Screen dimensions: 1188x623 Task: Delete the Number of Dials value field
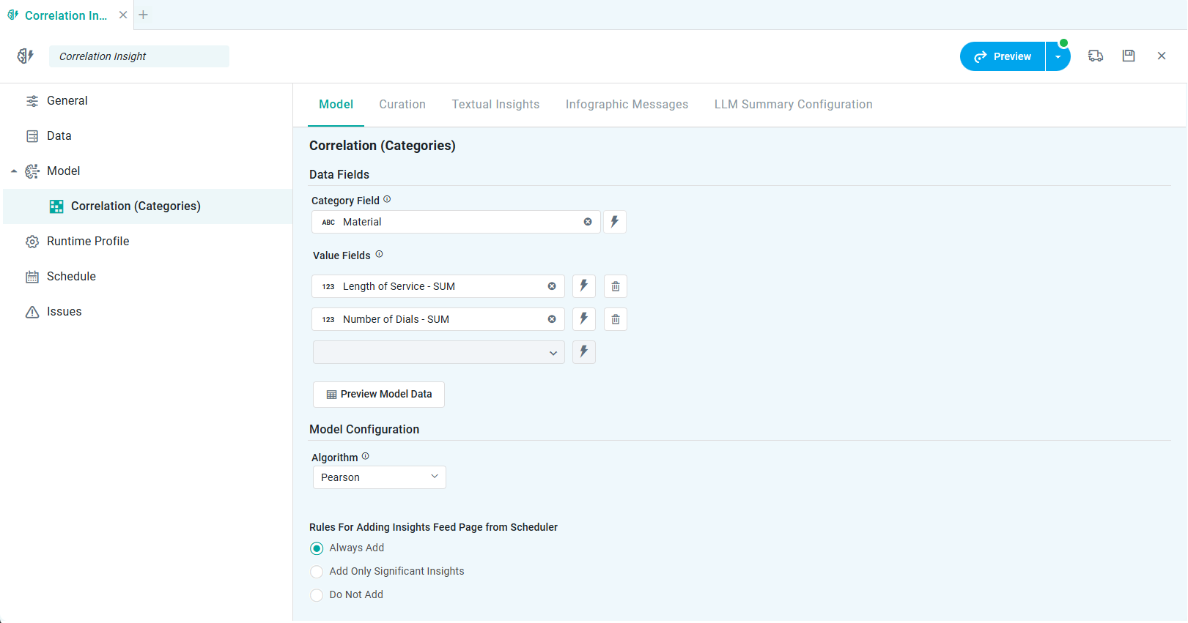[616, 319]
